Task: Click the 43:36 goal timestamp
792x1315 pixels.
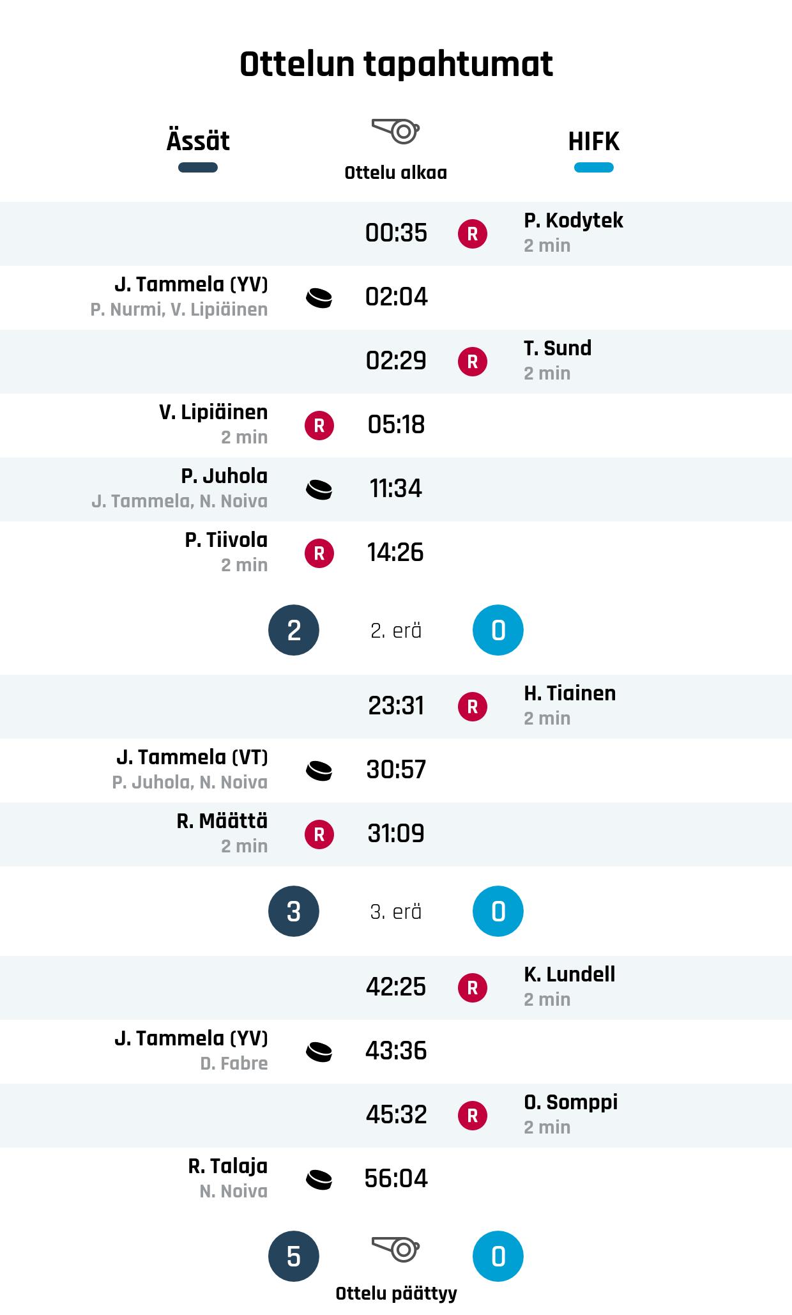Action: 396,1051
